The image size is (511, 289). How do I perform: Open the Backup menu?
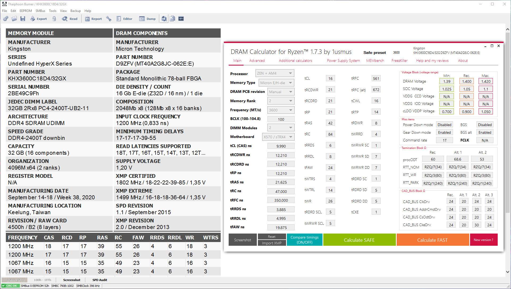tap(76, 11)
